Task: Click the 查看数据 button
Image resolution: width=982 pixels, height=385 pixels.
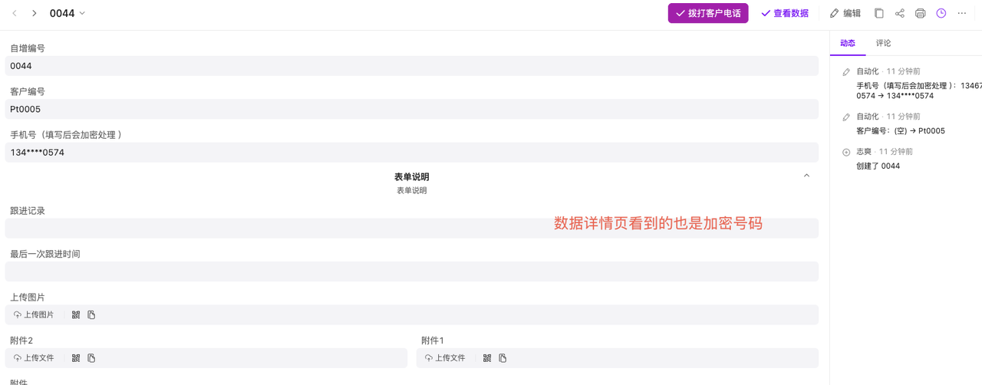Action: (784, 13)
